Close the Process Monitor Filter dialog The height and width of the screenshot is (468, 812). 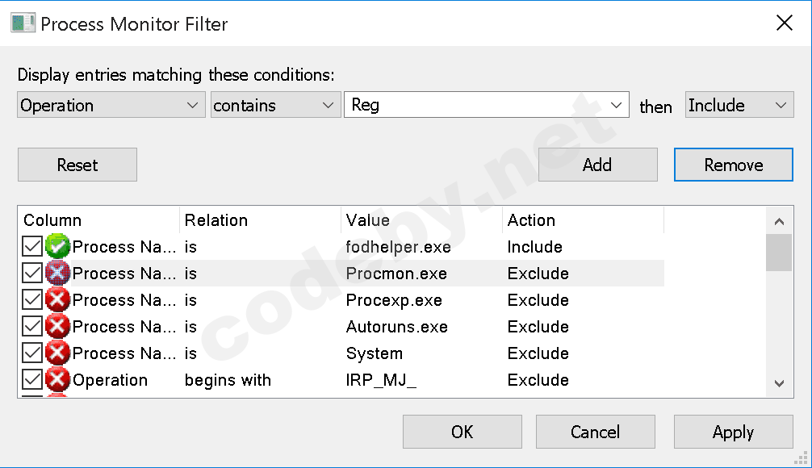click(785, 23)
